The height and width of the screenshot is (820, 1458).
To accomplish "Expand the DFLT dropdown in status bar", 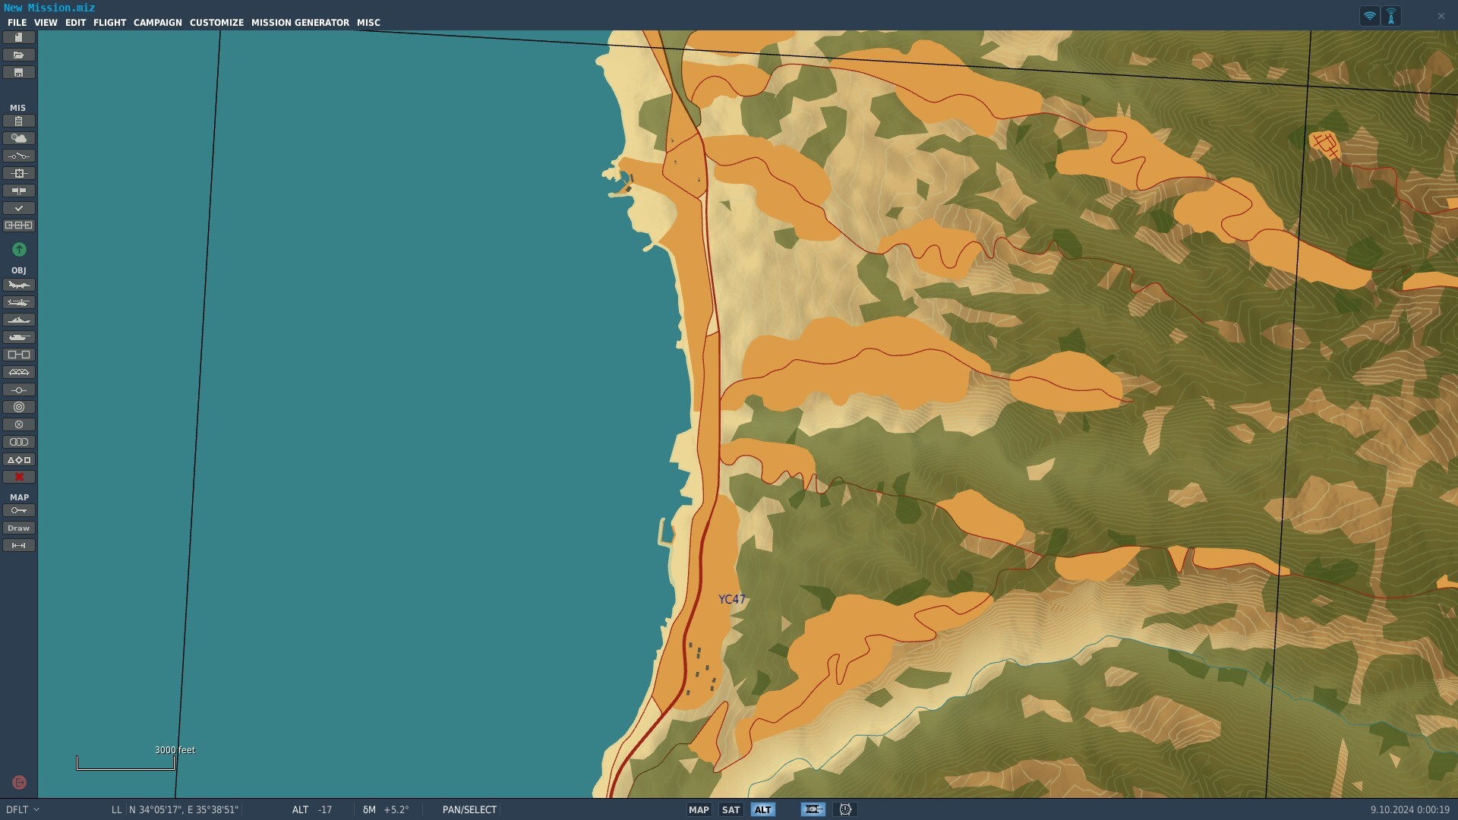I will pyautogui.click(x=23, y=809).
